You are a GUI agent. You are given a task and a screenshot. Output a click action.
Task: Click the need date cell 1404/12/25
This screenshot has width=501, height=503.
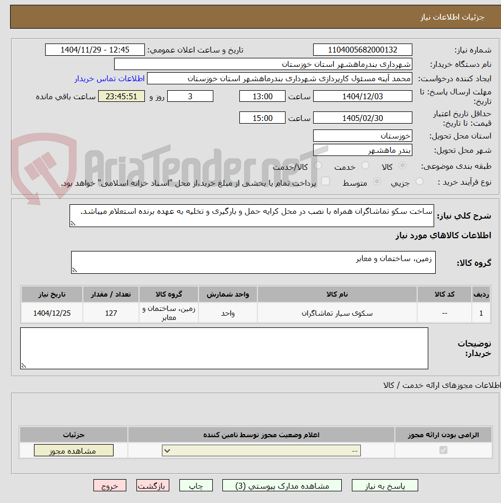pyautogui.click(x=52, y=313)
